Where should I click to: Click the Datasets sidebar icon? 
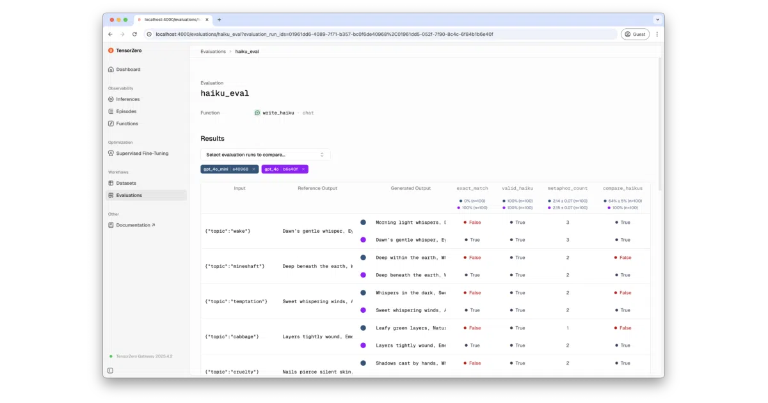point(111,183)
